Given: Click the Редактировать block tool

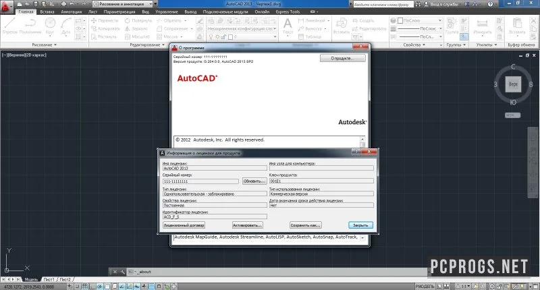Looking at the screenshot, I should click(x=369, y=28).
